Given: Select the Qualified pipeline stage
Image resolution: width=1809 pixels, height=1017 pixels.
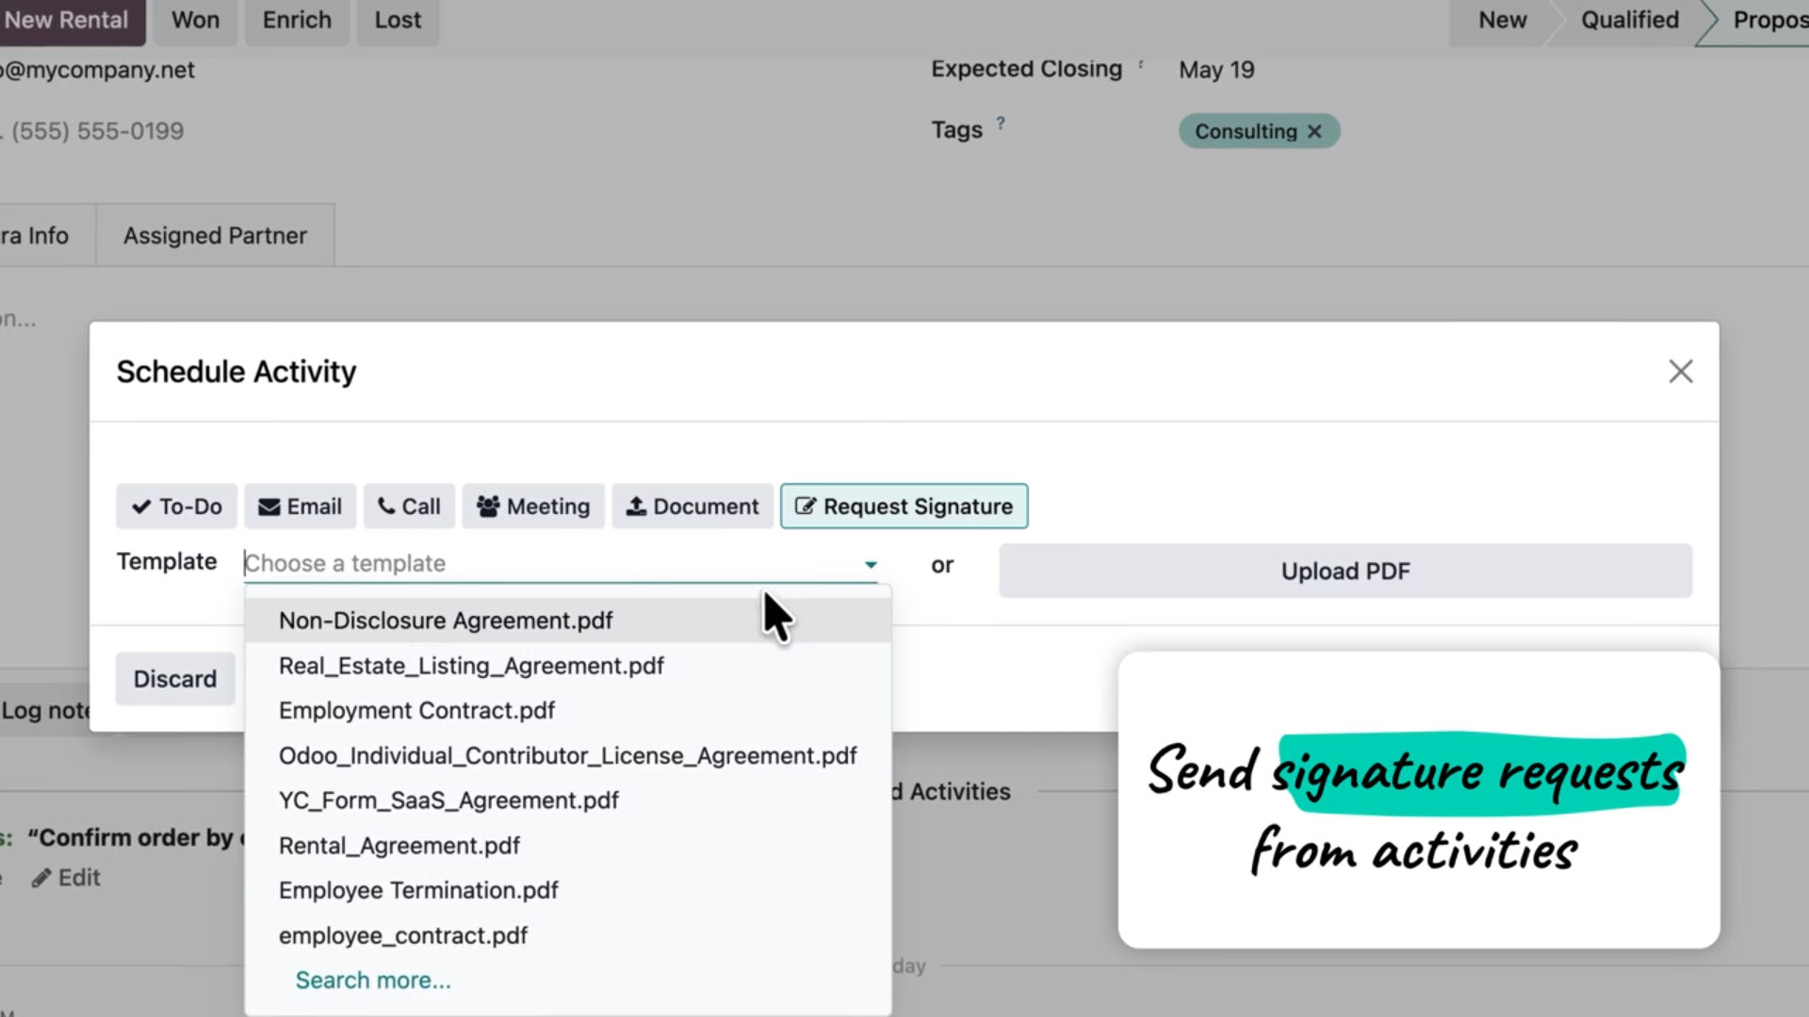Looking at the screenshot, I should coord(1629,19).
